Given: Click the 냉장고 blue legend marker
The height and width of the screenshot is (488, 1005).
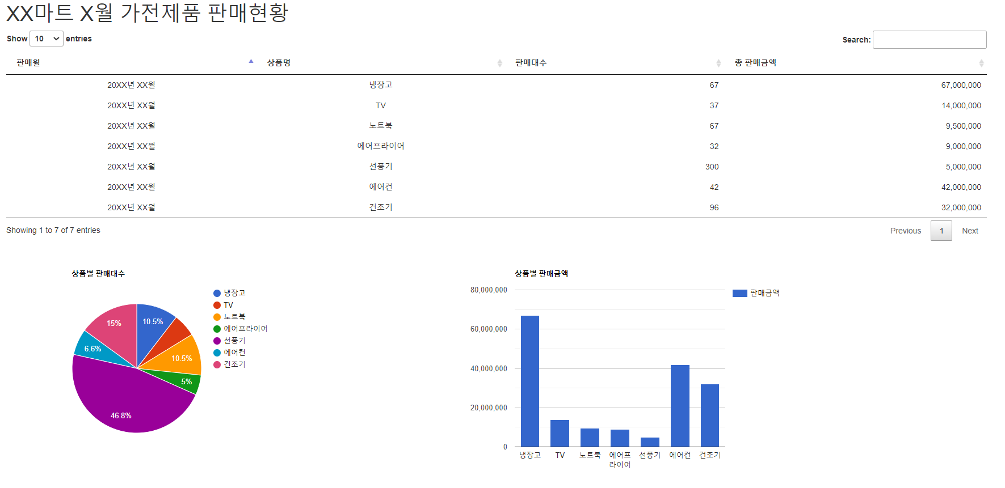Looking at the screenshot, I should (217, 293).
